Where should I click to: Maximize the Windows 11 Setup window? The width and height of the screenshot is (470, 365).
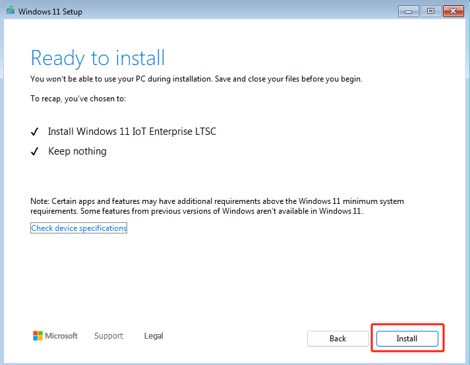point(430,11)
